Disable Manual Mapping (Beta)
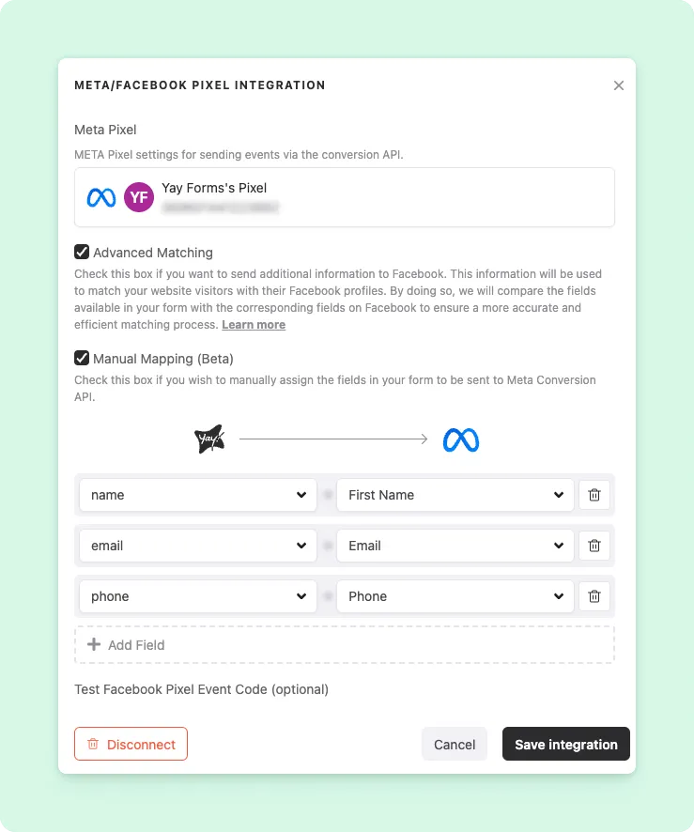Viewport: 694px width, 832px height. (x=81, y=358)
